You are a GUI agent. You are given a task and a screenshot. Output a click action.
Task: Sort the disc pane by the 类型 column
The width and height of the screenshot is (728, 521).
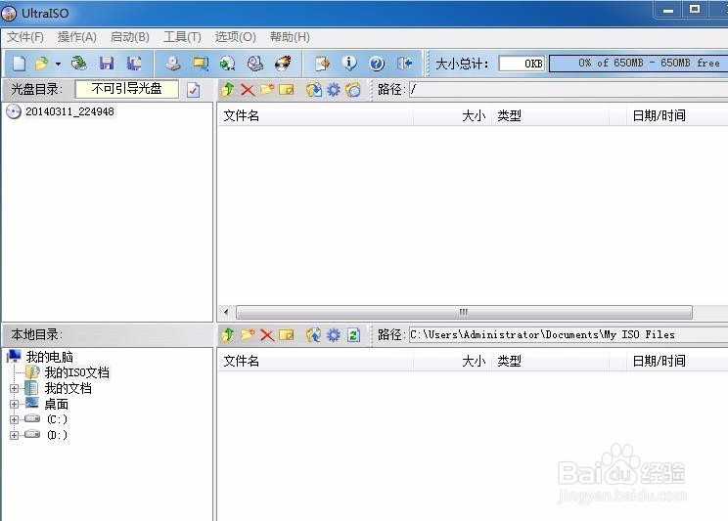[550, 115]
